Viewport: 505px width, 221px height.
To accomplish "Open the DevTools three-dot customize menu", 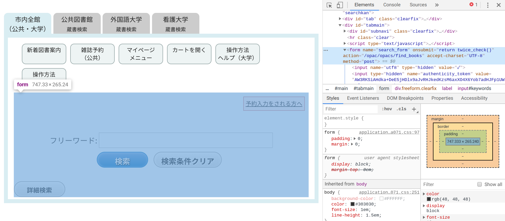I will (x=488, y=5).
